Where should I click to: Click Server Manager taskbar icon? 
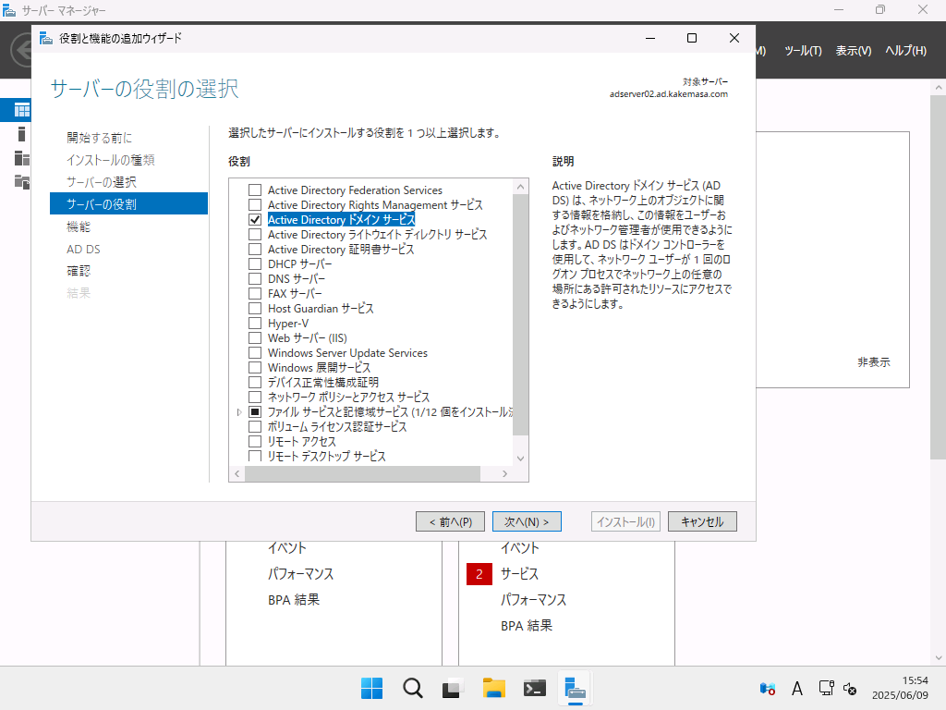click(575, 688)
